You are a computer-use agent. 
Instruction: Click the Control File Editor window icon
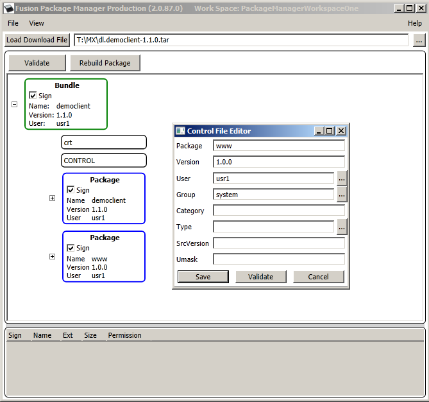pyautogui.click(x=180, y=131)
